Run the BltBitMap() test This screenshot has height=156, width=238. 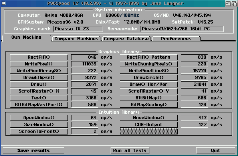click(x=149, y=98)
